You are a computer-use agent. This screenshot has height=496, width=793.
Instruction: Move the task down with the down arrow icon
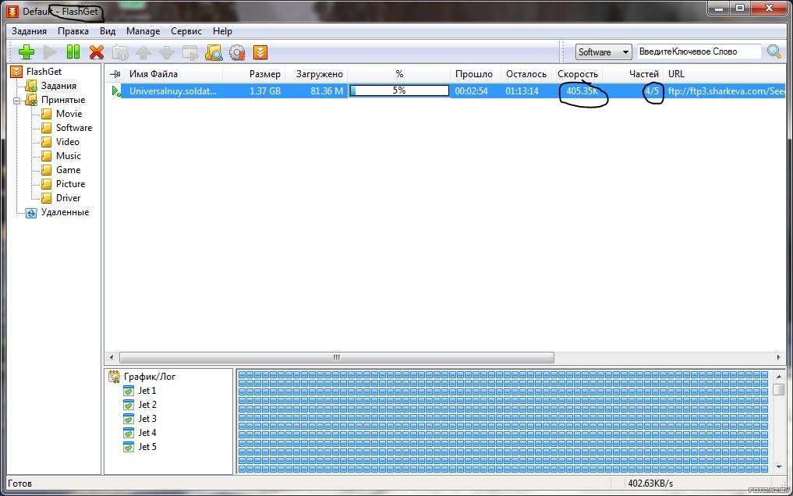[166, 52]
